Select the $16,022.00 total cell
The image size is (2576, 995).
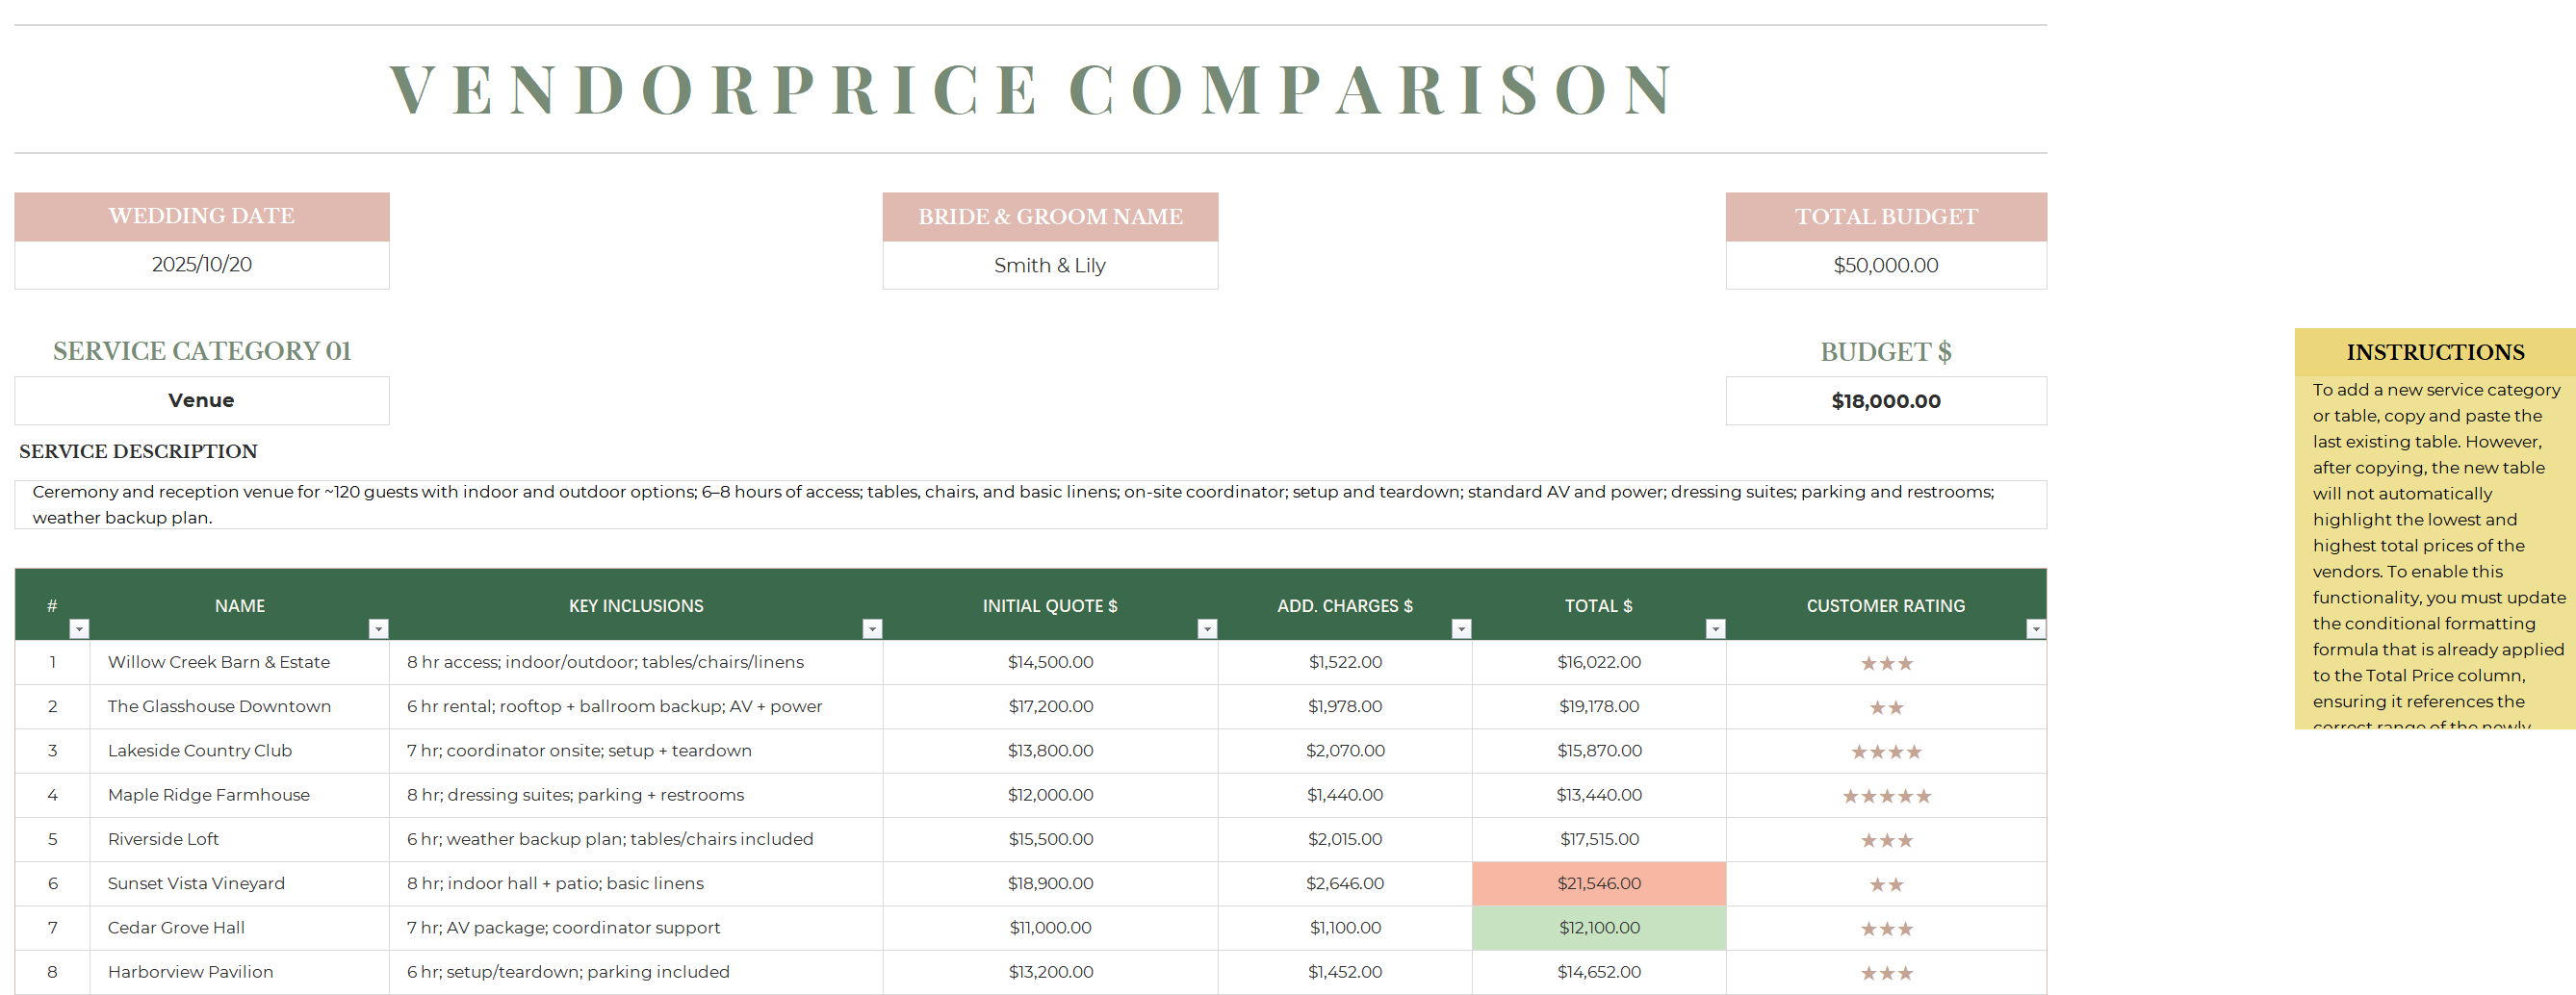click(1599, 662)
